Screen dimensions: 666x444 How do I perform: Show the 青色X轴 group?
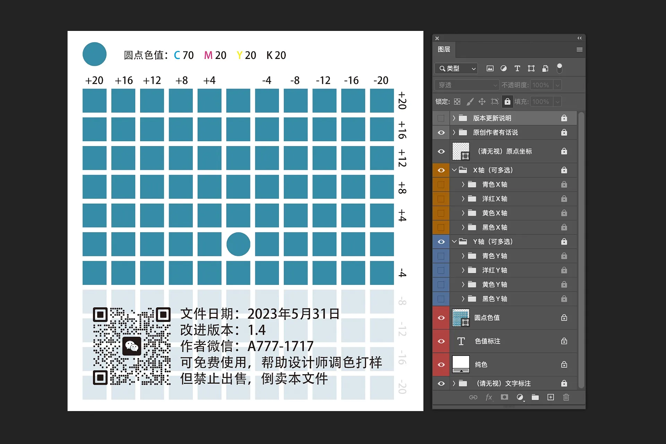coord(441,185)
